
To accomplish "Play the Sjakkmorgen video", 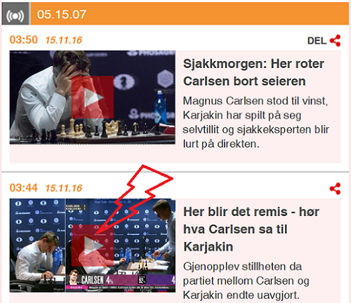I will (93, 97).
